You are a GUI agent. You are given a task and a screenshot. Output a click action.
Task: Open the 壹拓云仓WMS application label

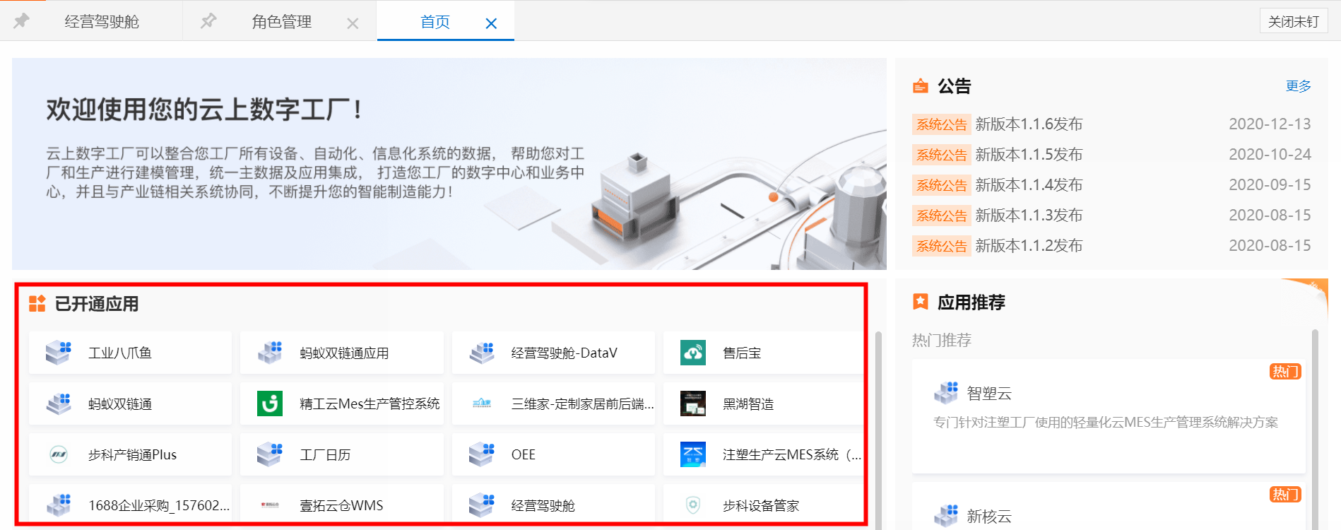point(341,505)
